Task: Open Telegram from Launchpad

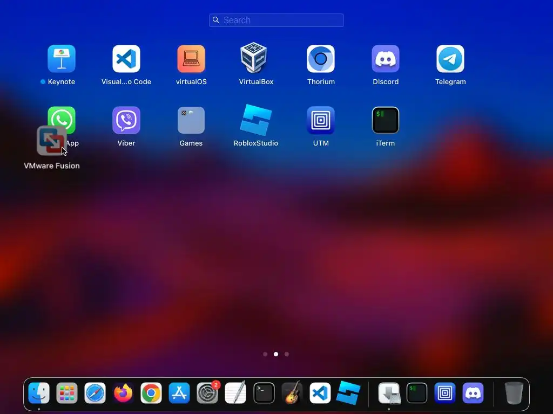Action: [x=450, y=58]
